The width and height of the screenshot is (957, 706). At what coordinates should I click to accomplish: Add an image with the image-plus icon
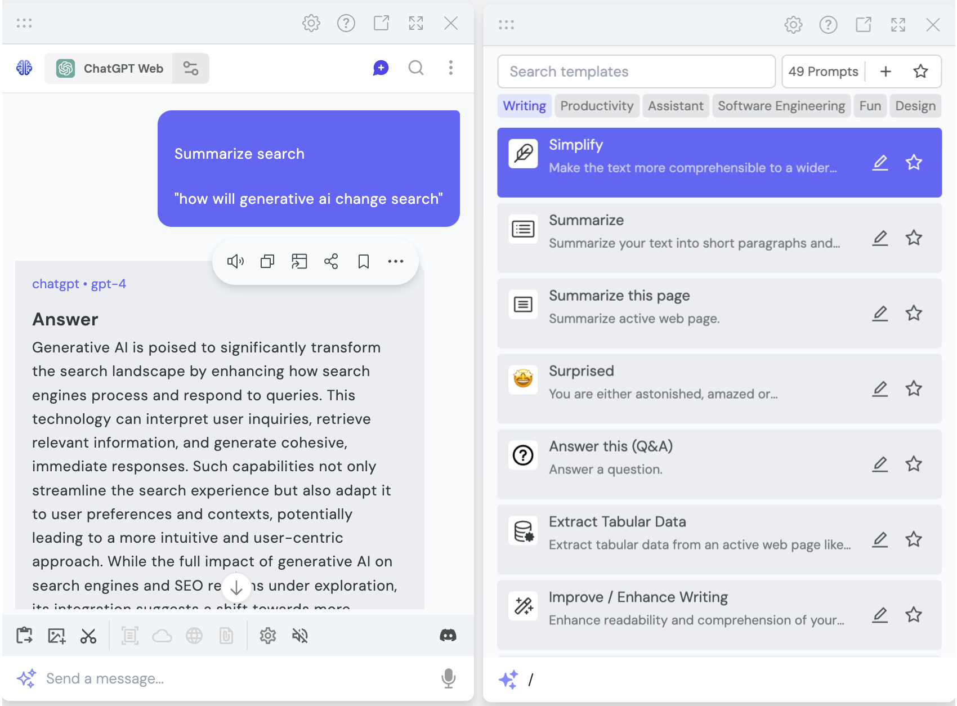pyautogui.click(x=56, y=636)
